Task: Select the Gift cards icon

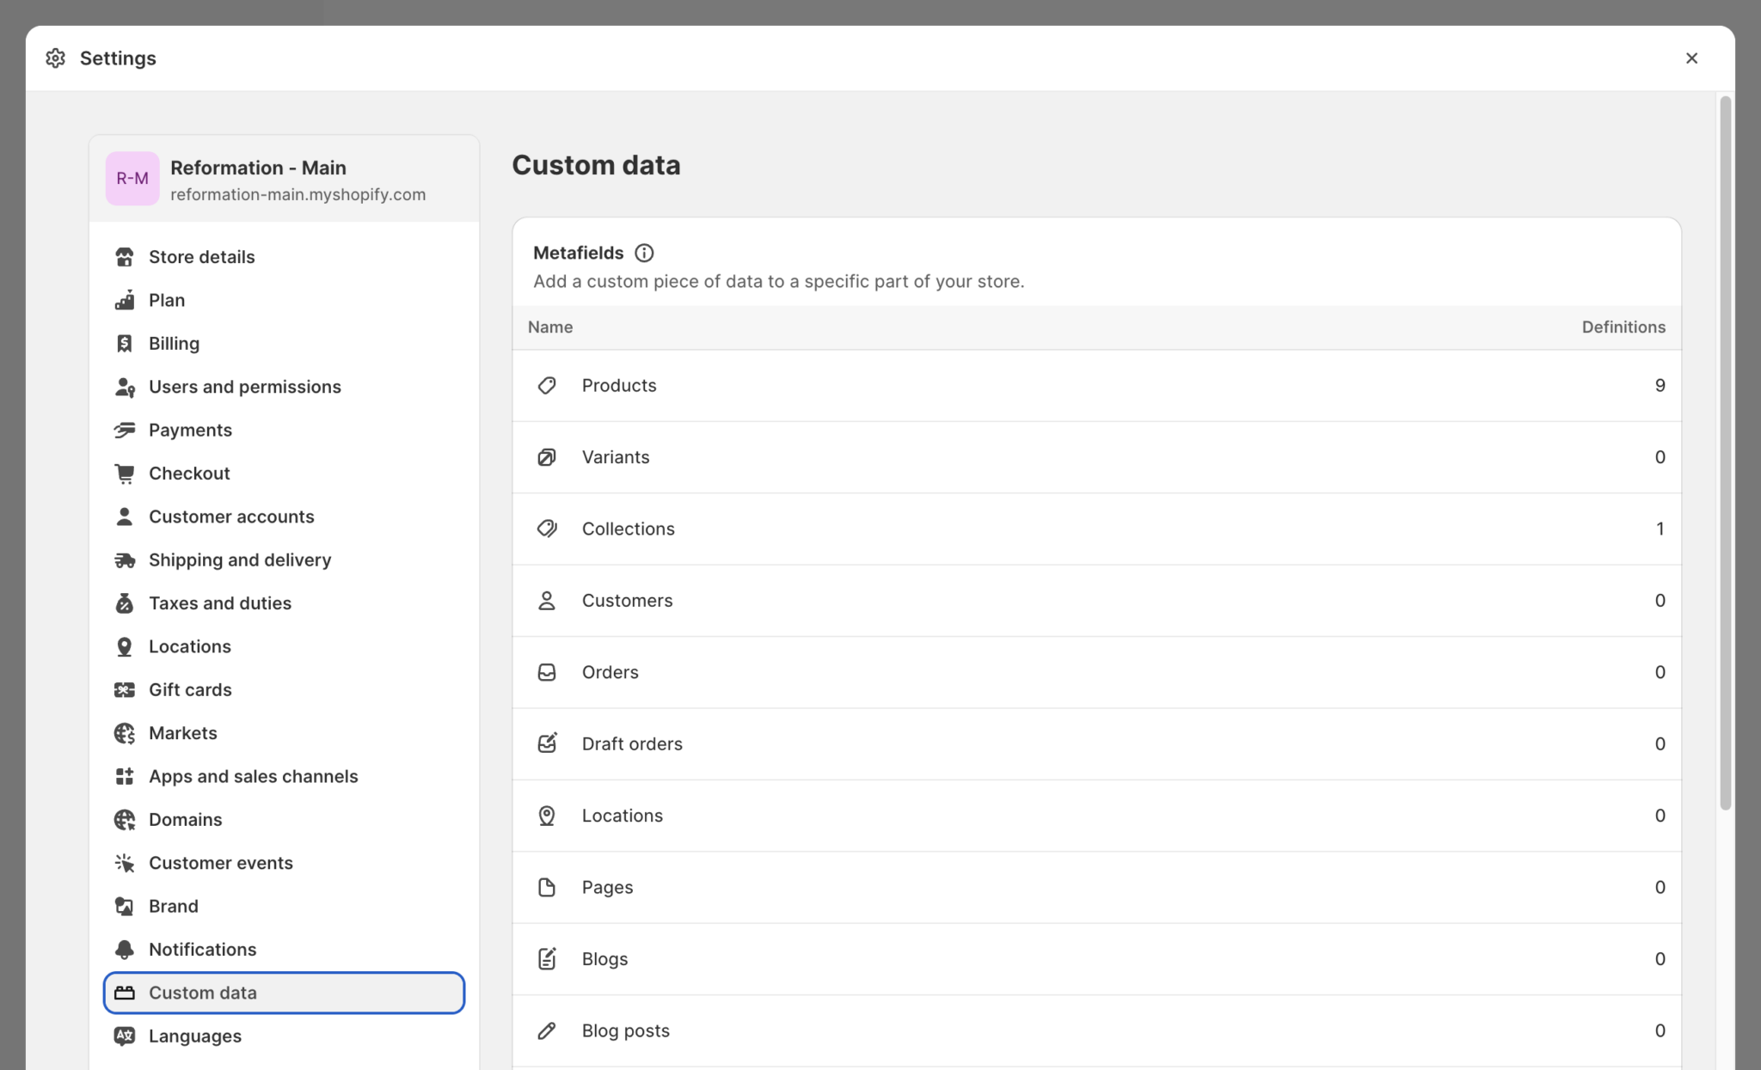Action: click(125, 689)
